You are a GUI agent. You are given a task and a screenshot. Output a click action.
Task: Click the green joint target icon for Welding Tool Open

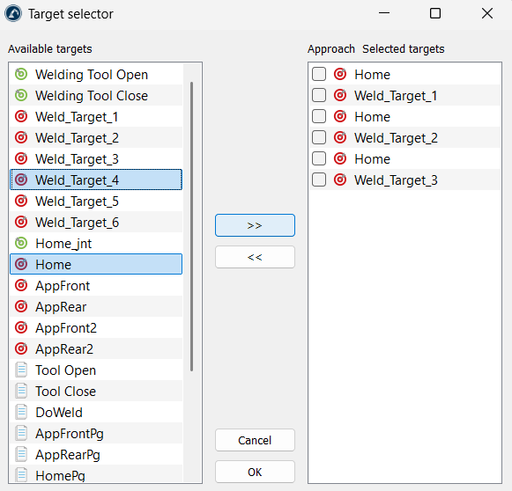(21, 74)
